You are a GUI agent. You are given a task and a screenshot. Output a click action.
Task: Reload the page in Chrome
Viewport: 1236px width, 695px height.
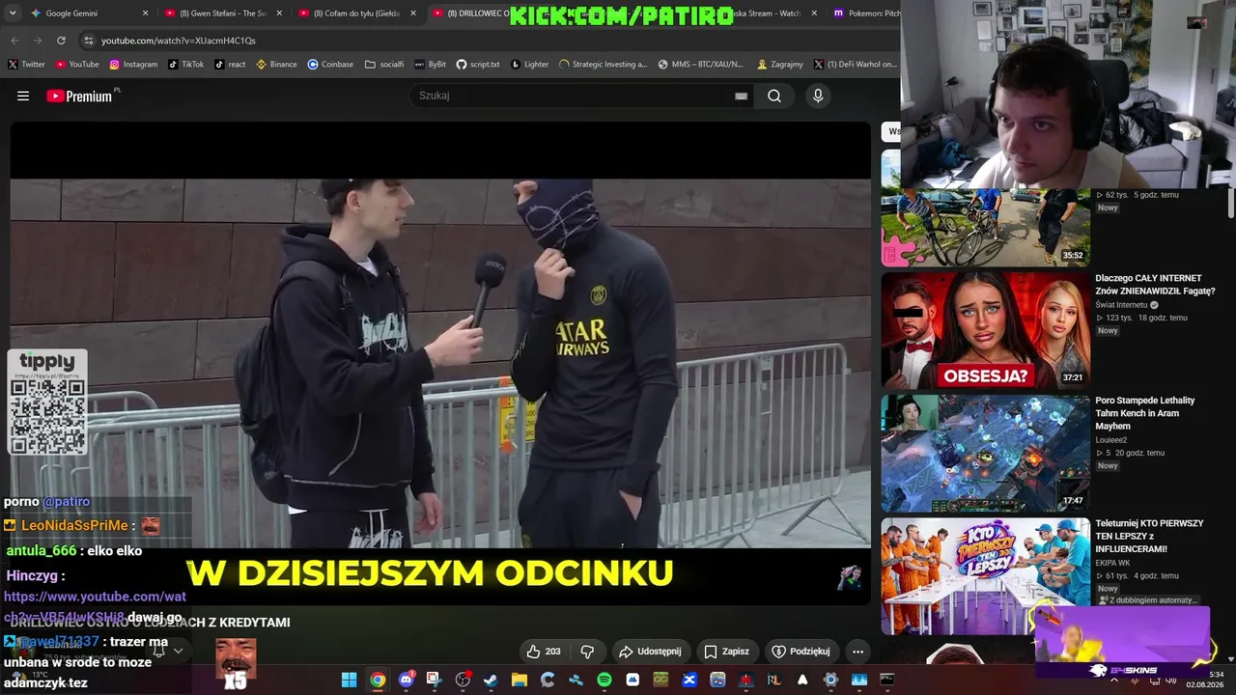point(61,41)
